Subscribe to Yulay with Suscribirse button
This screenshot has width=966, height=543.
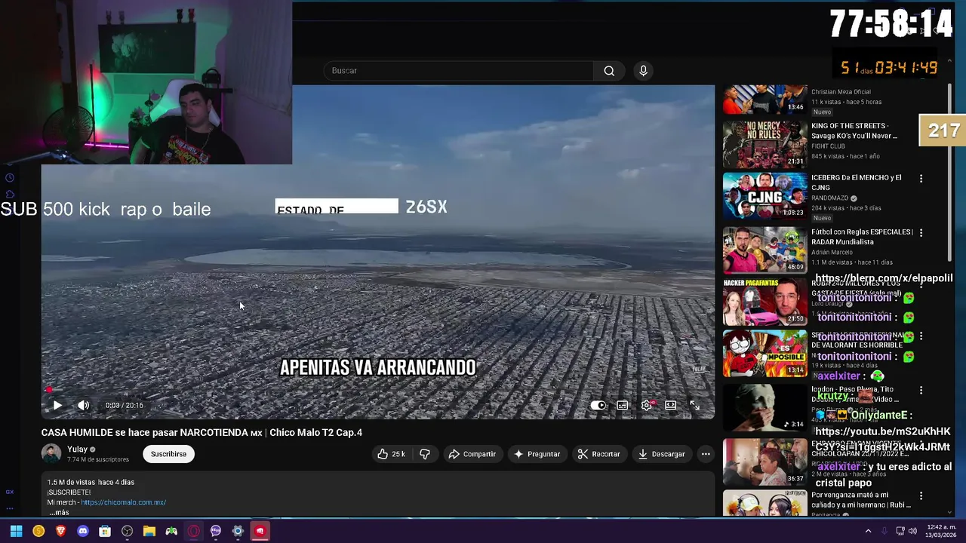[x=168, y=454]
